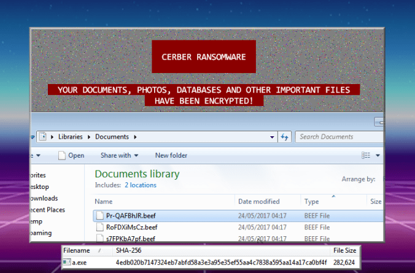Select Libraries in the breadcrumb path
This screenshot has width=415, height=273.
click(x=72, y=136)
